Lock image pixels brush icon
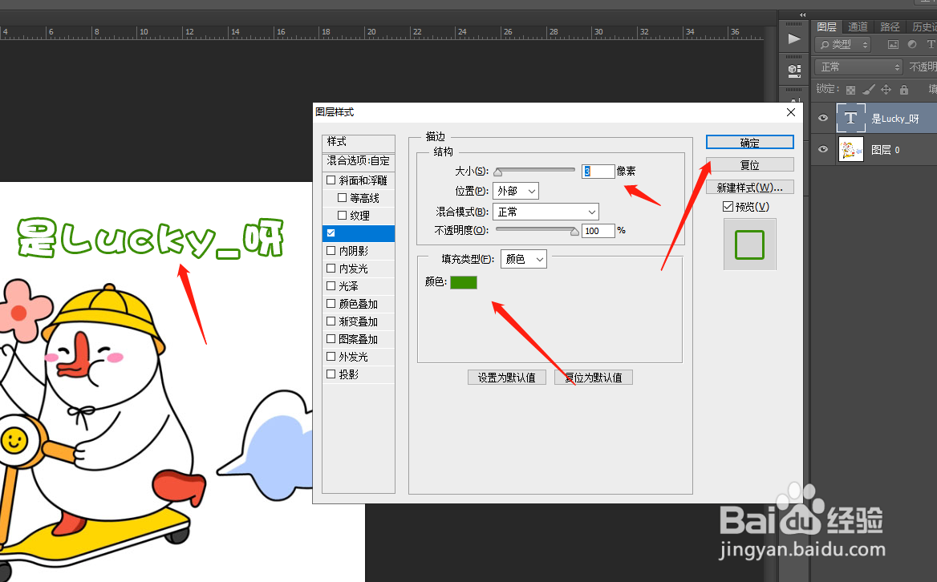Image resolution: width=937 pixels, height=582 pixels. point(868,90)
